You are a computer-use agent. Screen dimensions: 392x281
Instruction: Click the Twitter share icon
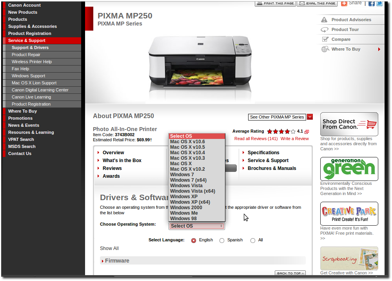coord(379,4)
